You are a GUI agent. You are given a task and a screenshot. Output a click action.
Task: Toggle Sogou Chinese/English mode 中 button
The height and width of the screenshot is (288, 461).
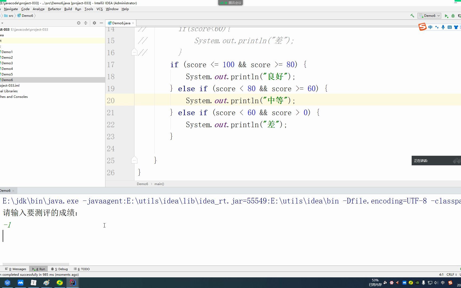click(x=430, y=27)
